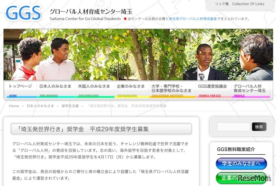
Task: Open 日本人のみなさま FOR JAPANESE menu
Action: 56,91
